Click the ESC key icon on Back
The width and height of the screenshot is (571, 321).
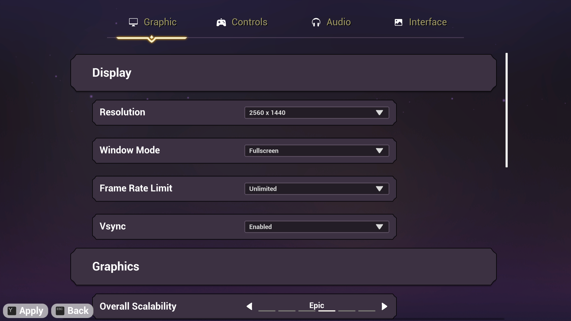(60, 311)
